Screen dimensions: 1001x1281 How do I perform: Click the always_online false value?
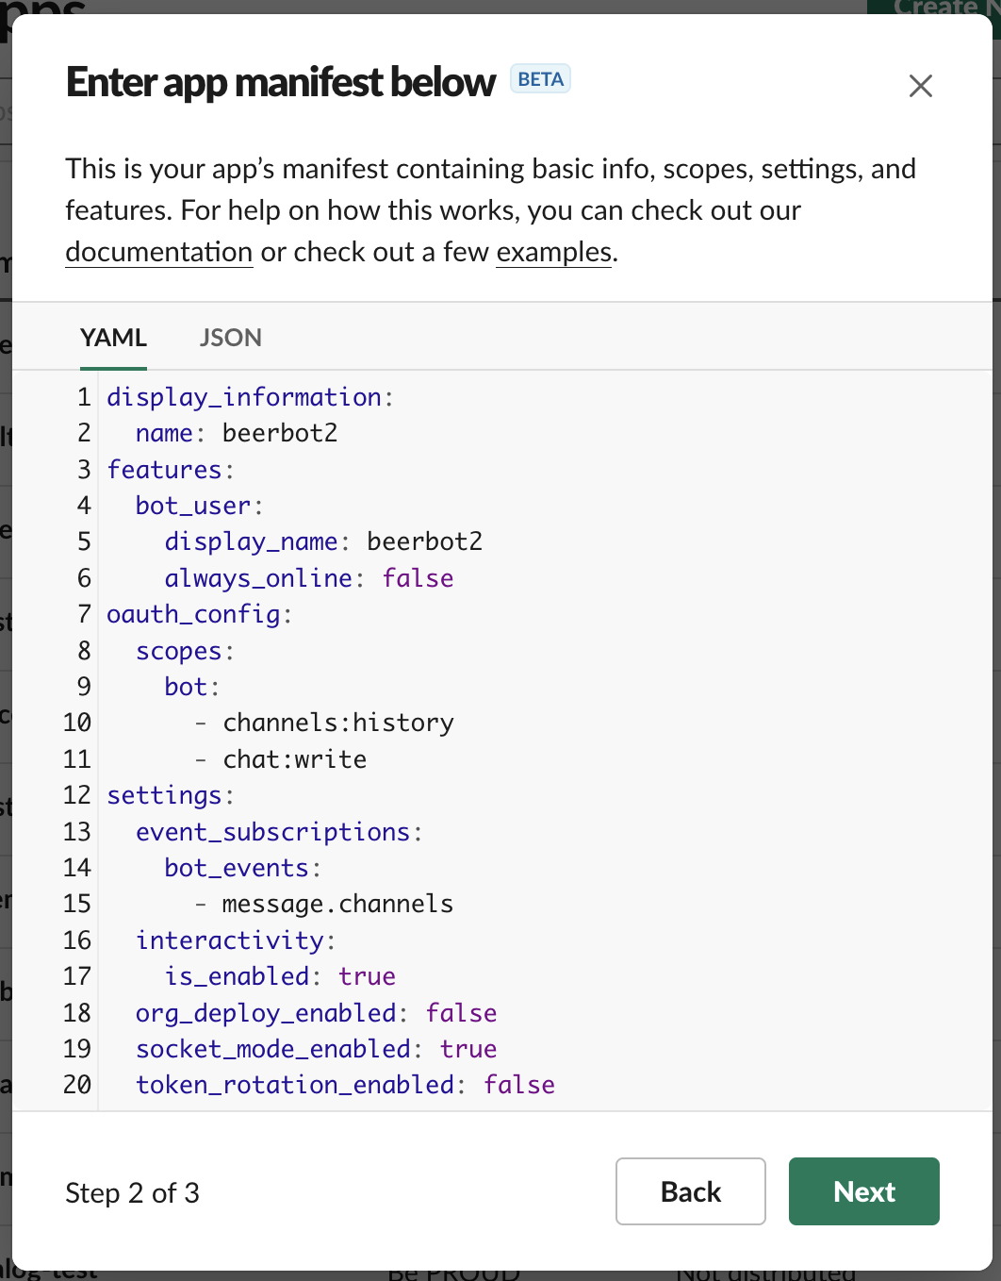tap(418, 578)
